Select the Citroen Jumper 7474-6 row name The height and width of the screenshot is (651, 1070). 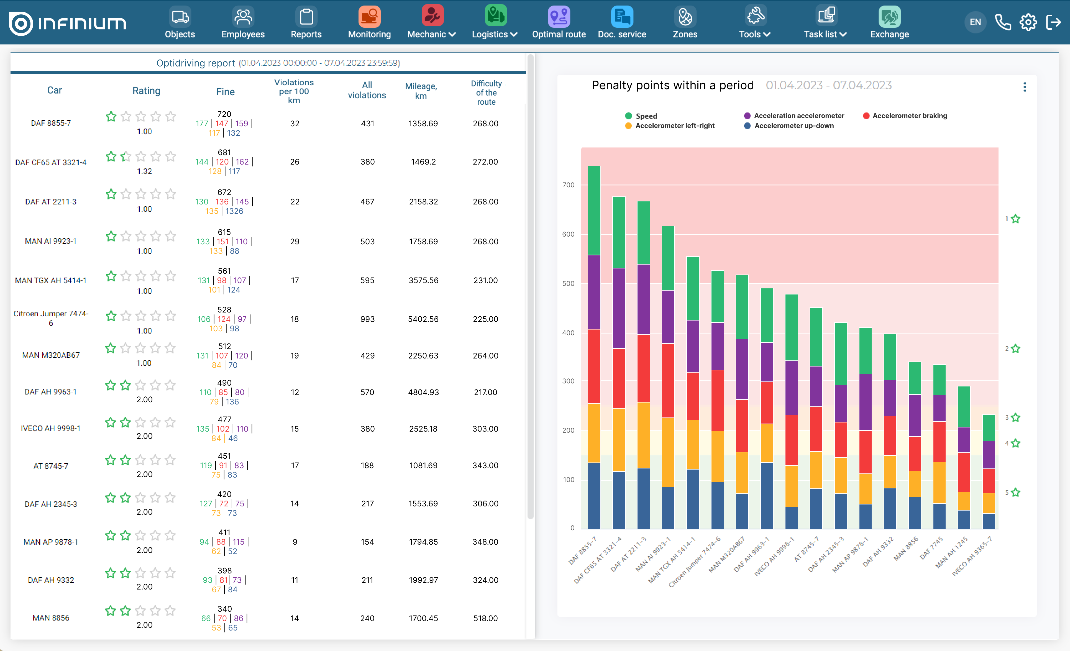click(x=51, y=318)
